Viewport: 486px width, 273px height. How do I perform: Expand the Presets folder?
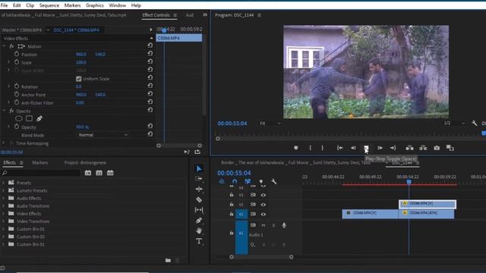(3, 183)
